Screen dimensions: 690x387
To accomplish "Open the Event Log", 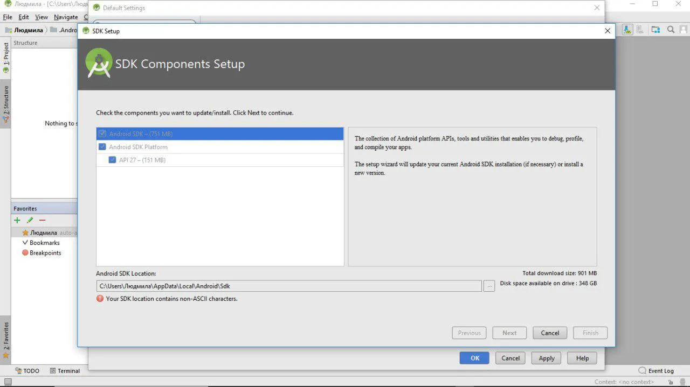I will (x=656, y=371).
